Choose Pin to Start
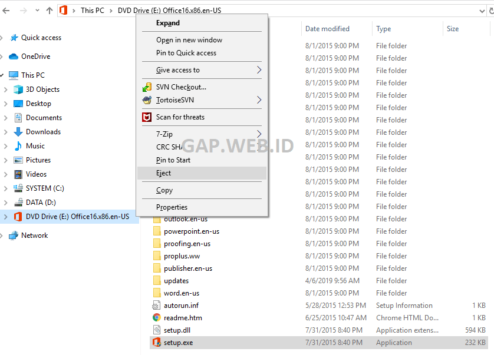This screenshot has width=494, height=355. click(202, 160)
